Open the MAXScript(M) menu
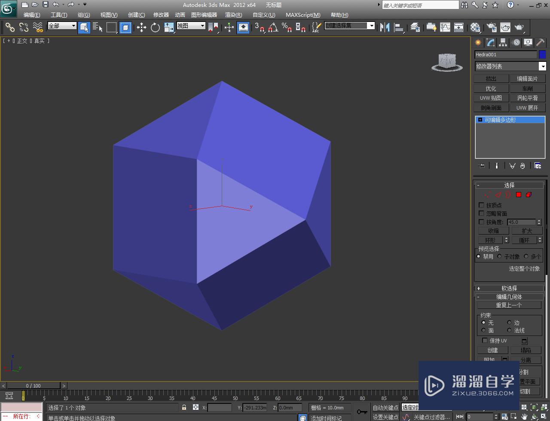This screenshot has height=421, width=550. point(303,15)
